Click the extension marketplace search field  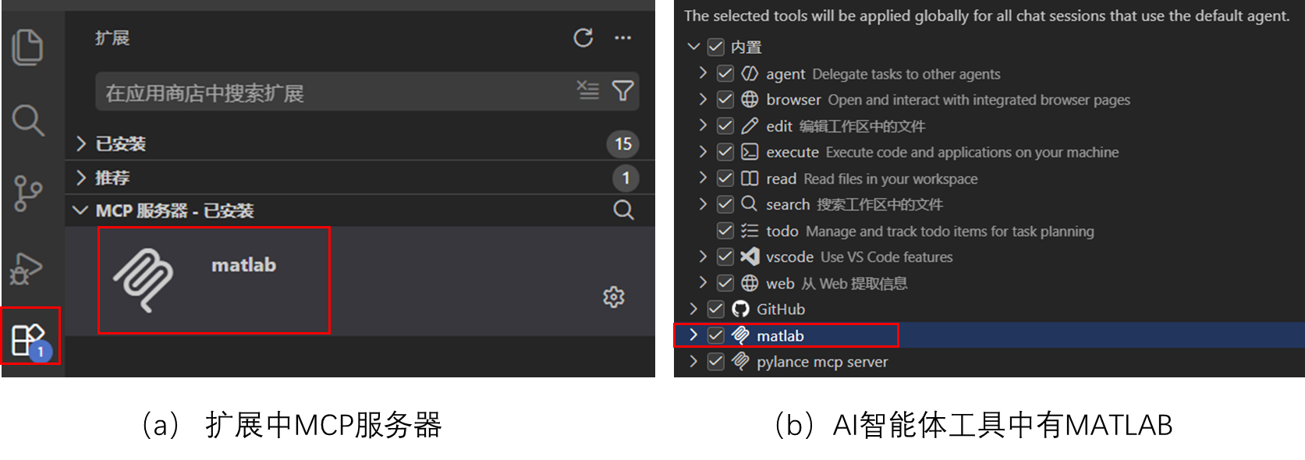pos(334,92)
